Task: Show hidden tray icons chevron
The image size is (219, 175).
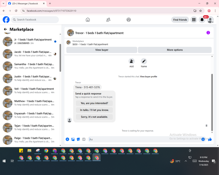Action: [x=186, y=161]
